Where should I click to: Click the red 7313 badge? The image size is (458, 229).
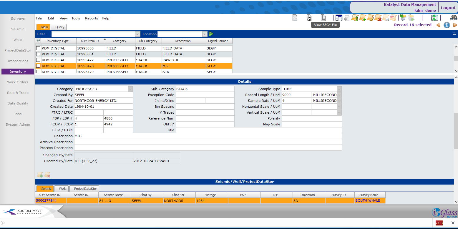439,223
